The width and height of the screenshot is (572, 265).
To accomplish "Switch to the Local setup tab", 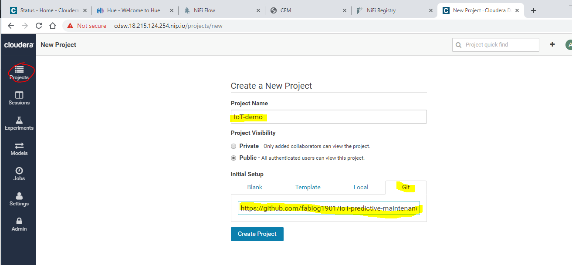I will 361,187.
